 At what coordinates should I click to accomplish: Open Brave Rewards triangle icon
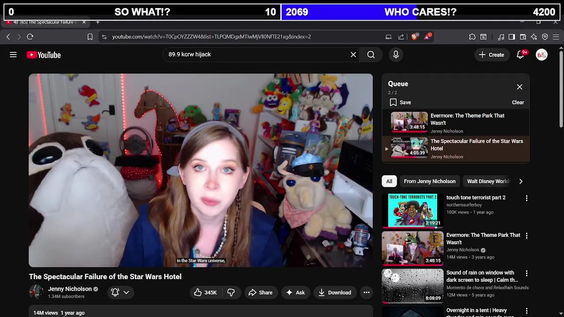[x=427, y=37]
